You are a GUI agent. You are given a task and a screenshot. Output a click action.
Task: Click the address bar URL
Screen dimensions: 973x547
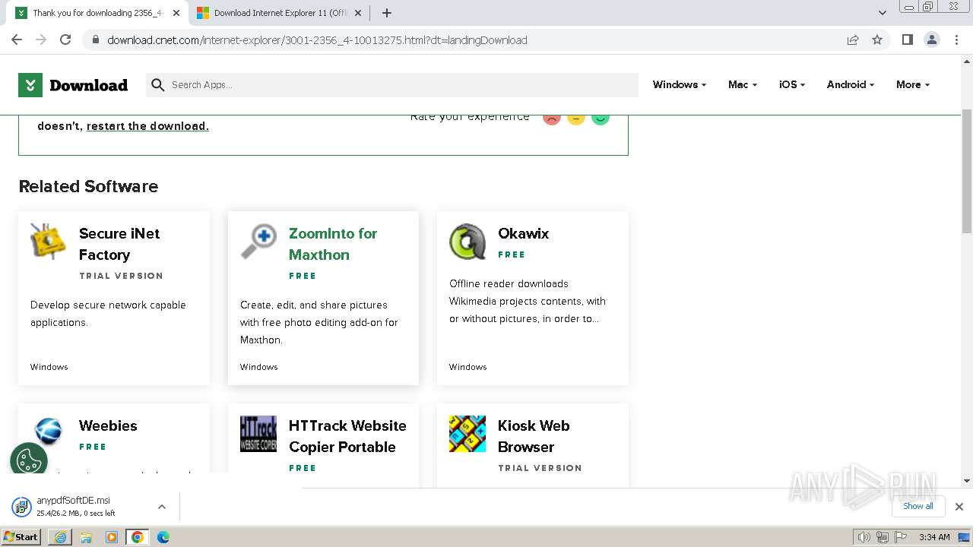317,40
